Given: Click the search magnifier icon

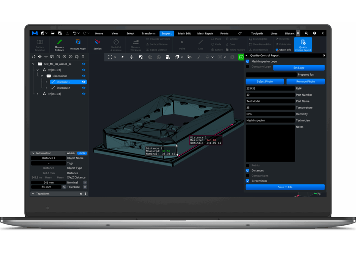Looking at the screenshot, I should pyautogui.click(x=306, y=33).
